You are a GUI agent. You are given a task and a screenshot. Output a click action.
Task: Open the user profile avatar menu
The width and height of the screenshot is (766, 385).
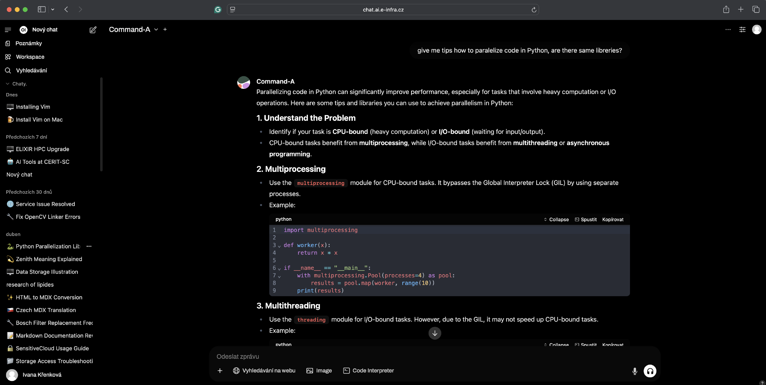click(x=756, y=30)
